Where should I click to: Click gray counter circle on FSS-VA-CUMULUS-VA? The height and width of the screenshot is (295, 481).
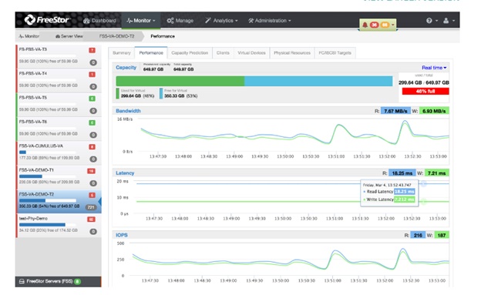[x=93, y=159]
